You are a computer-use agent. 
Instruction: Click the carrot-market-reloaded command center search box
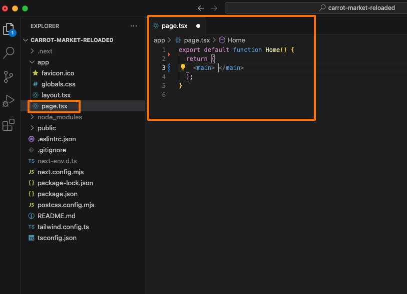click(x=316, y=8)
